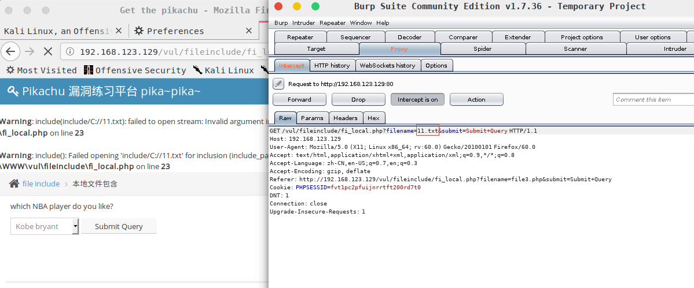Open Project options tab
Viewport: 694px width, 288px height.
pyautogui.click(x=582, y=37)
